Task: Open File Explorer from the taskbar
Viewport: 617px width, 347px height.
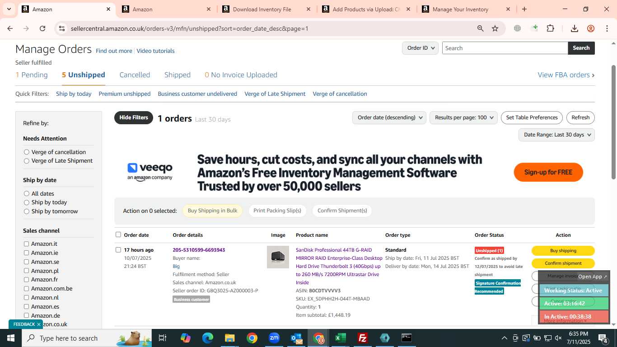Action: click(229, 338)
